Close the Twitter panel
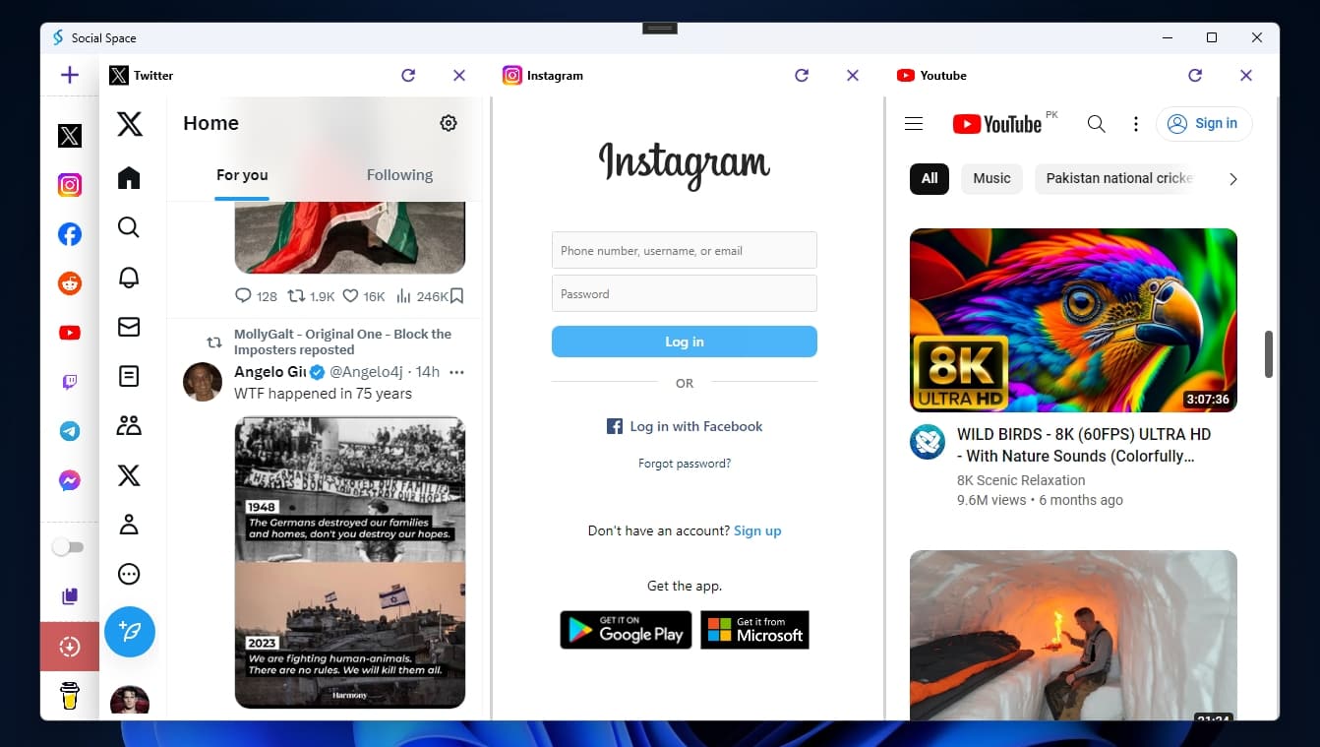The width and height of the screenshot is (1320, 747). 459,75
